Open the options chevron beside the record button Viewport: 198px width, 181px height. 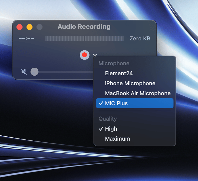(95, 55)
